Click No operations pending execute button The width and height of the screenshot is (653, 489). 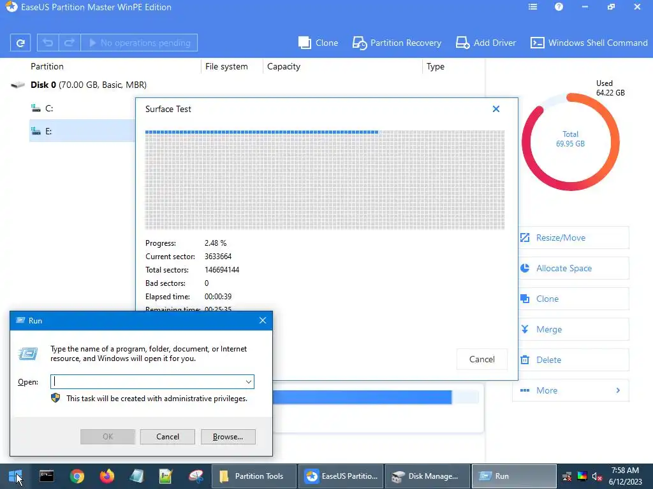coord(139,43)
